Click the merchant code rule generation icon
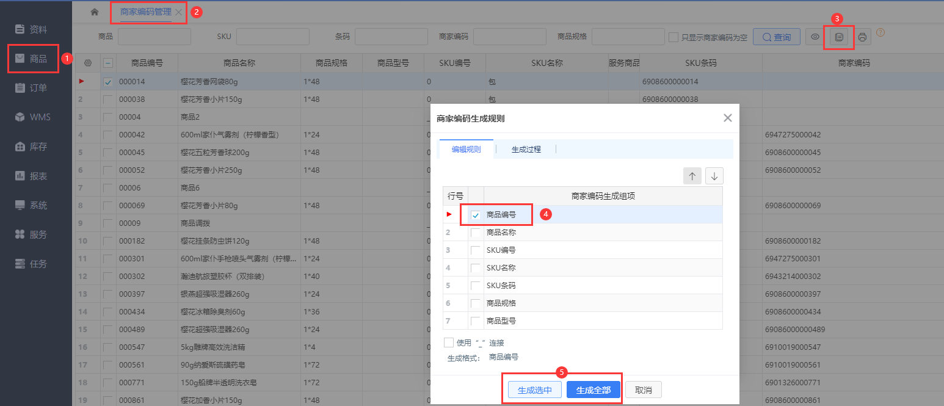 click(839, 37)
